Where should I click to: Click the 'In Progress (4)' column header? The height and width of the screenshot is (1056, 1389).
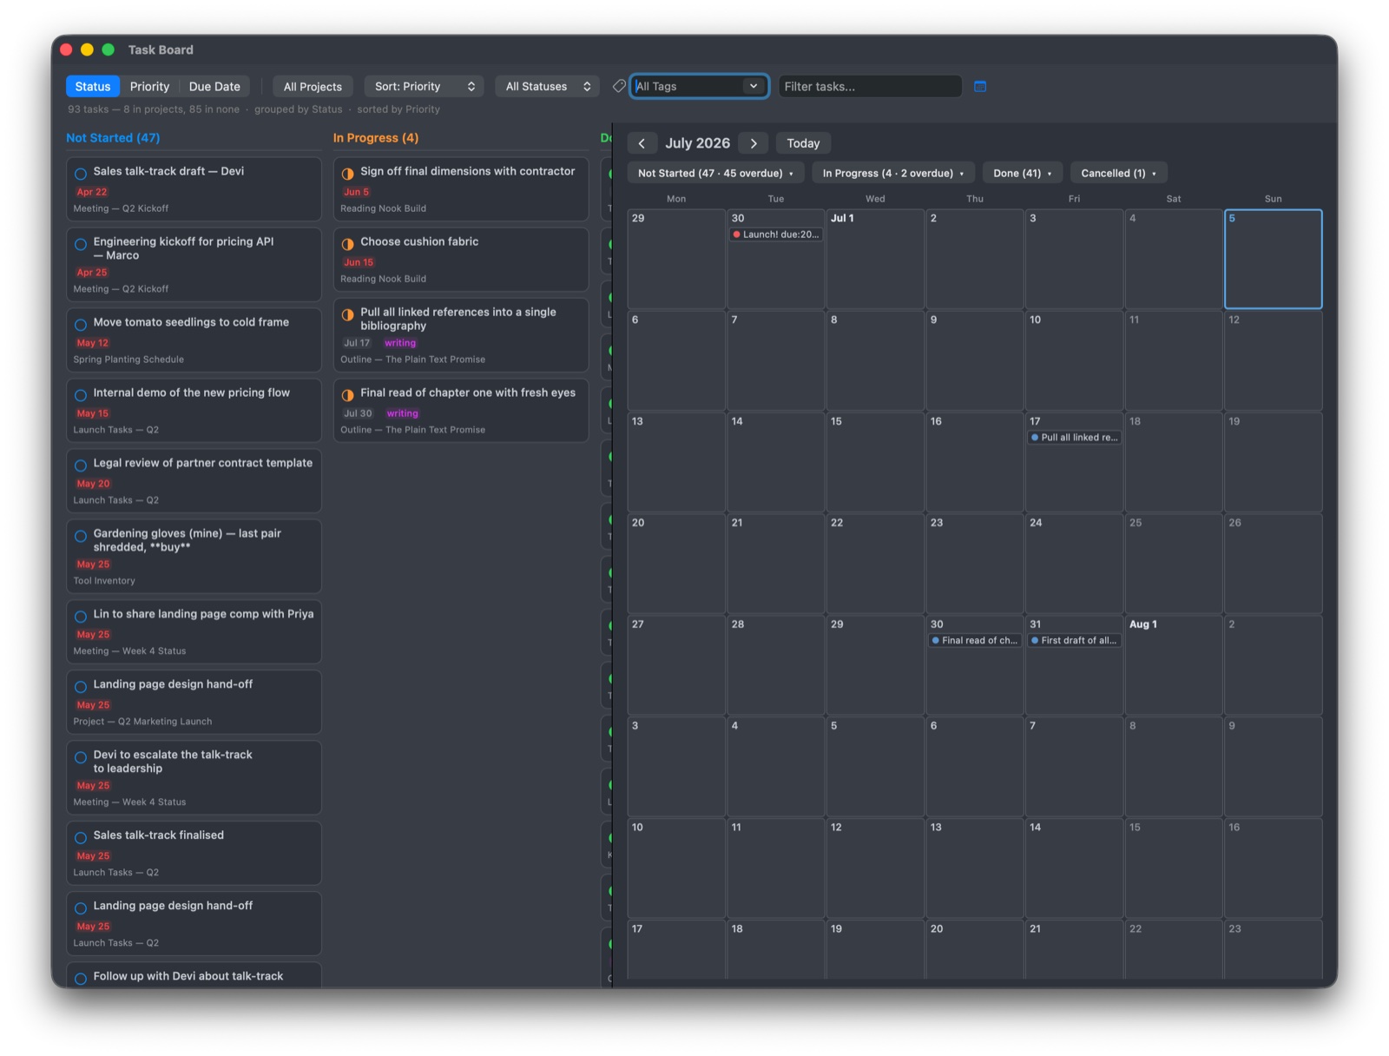click(376, 137)
